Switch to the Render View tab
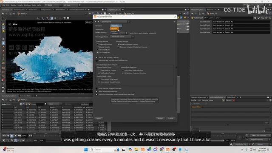Viewport: 272px width, 153px height. click(33, 10)
